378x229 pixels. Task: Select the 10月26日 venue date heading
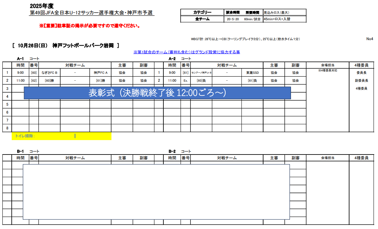tap(65, 45)
